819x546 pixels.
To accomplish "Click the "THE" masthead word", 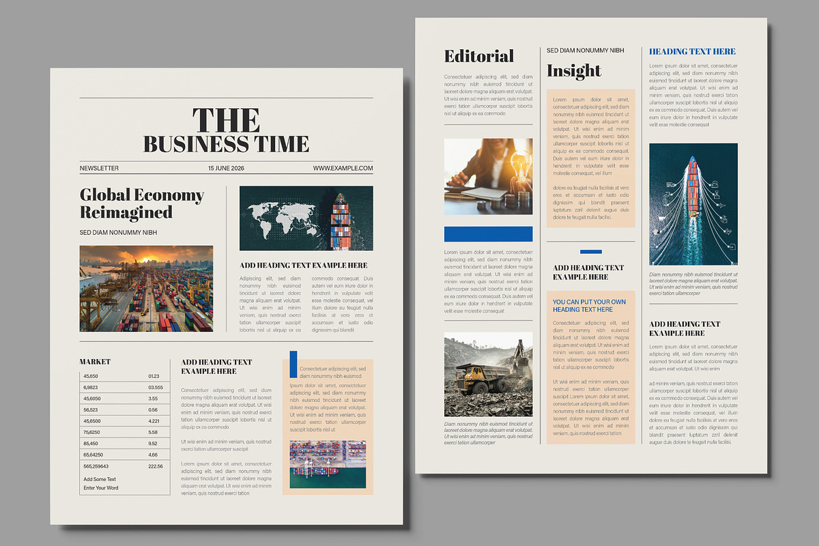I will (226, 120).
